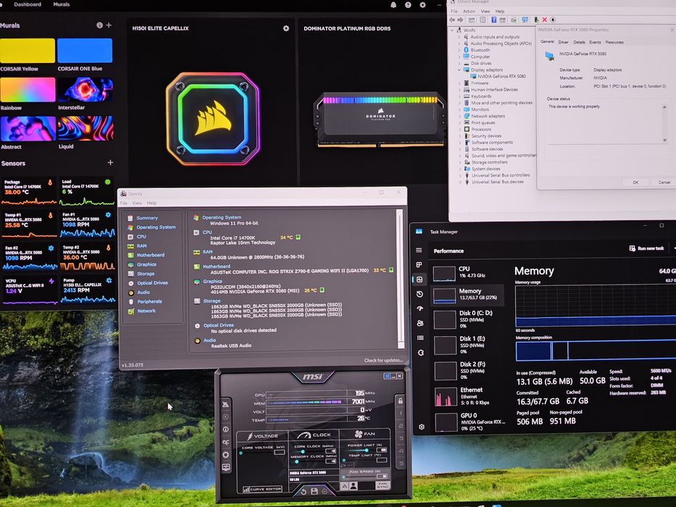Open Afterburner hardware monitor icon

tap(226, 467)
